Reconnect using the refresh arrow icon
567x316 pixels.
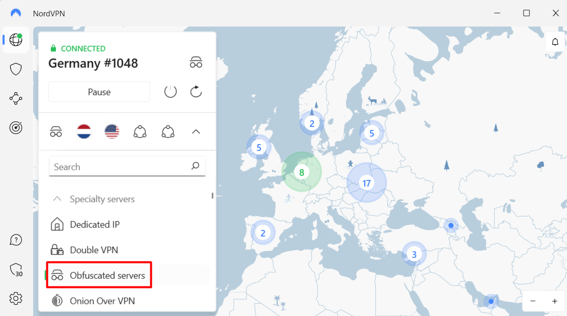[x=196, y=92]
